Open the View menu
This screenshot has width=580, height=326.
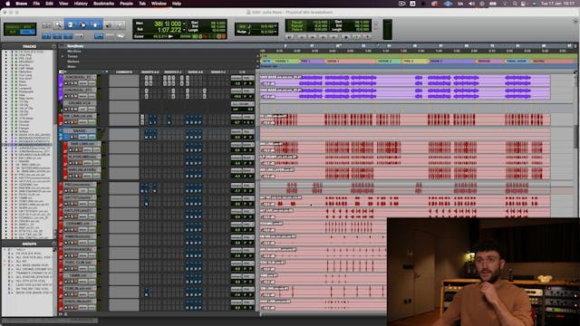pyautogui.click(x=63, y=4)
